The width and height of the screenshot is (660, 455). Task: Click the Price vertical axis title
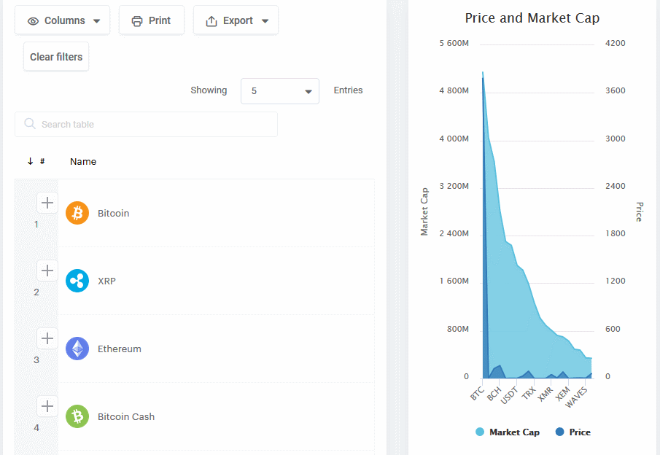tap(640, 211)
